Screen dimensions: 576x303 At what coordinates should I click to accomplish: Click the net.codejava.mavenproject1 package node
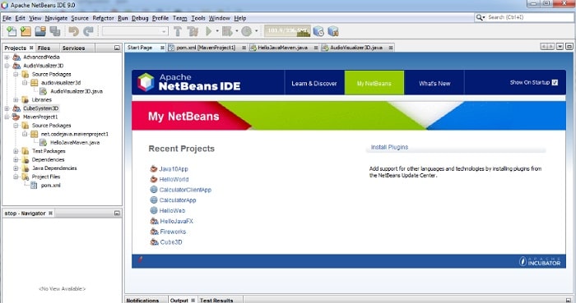coord(75,134)
